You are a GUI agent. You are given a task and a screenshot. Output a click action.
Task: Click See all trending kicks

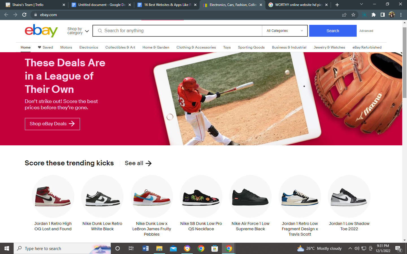tap(138, 163)
